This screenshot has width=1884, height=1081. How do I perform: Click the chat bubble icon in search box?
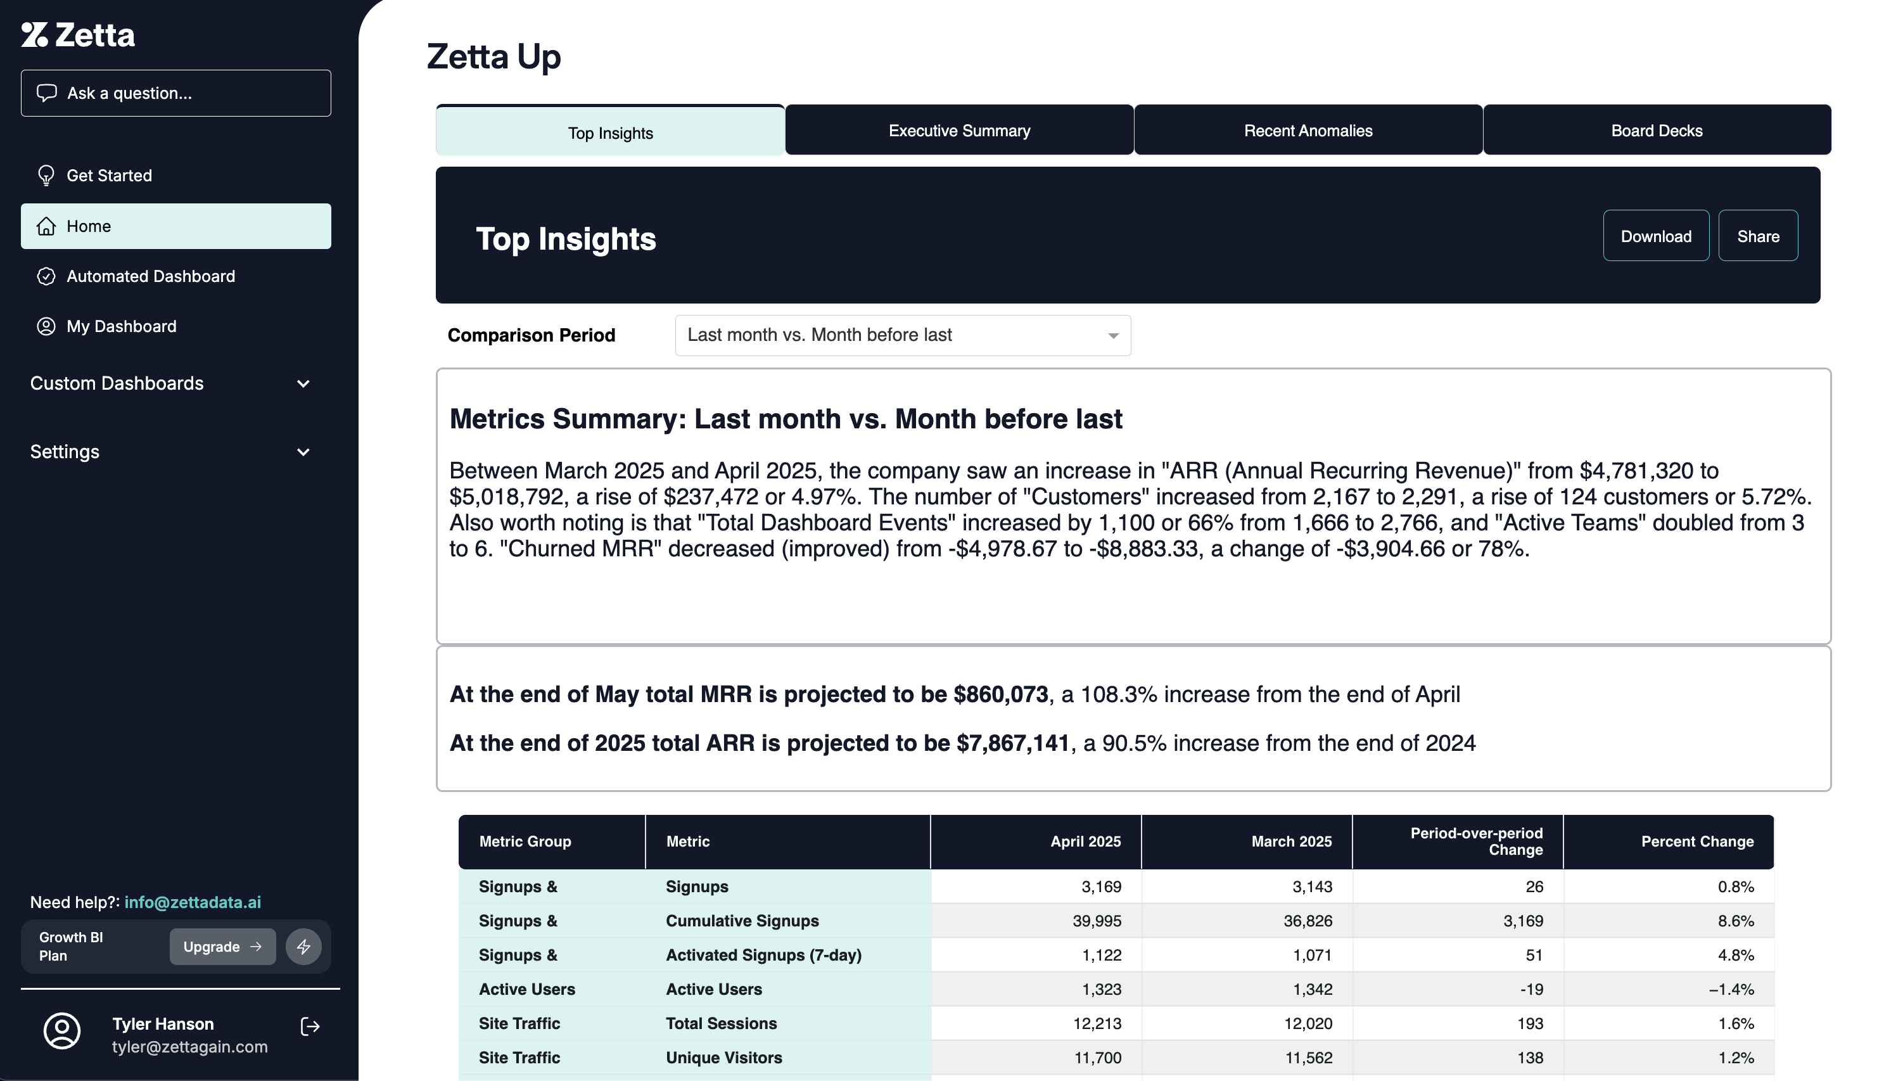tap(47, 93)
